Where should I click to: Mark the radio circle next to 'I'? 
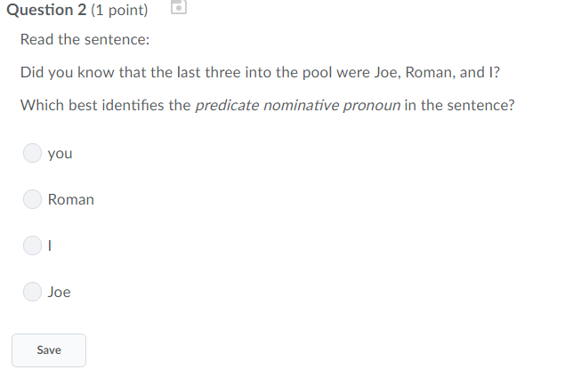[x=32, y=245]
